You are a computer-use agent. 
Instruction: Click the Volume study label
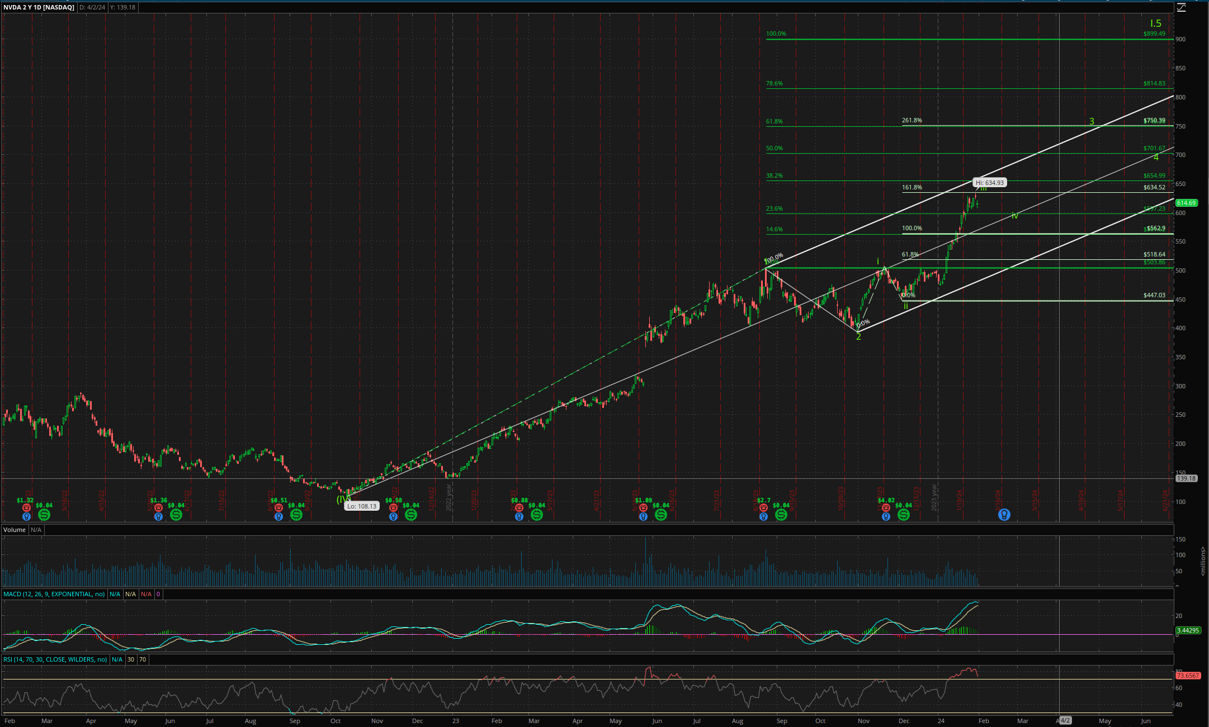point(15,530)
